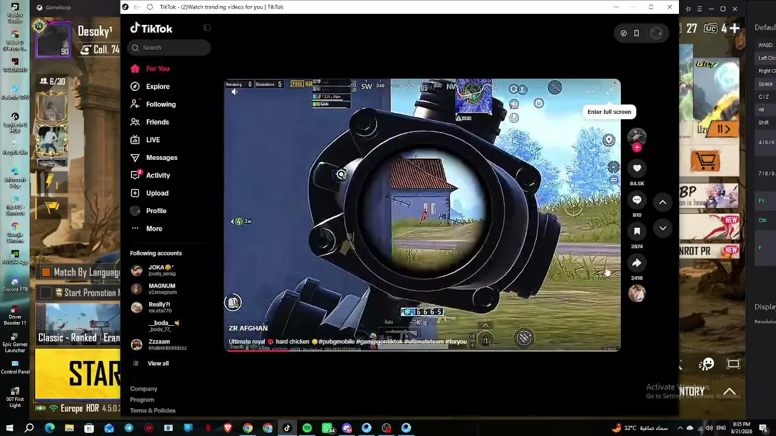
Task: Like the video with the heart icon
Action: [637, 168]
